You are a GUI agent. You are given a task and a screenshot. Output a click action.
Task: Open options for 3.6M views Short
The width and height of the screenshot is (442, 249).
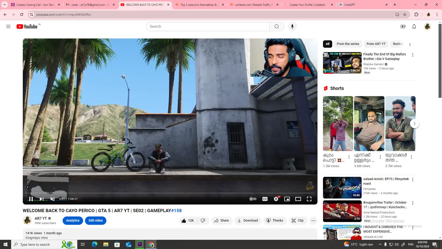click(x=380, y=157)
